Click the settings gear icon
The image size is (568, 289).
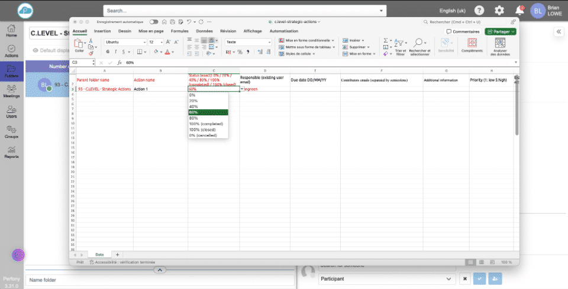click(x=499, y=11)
